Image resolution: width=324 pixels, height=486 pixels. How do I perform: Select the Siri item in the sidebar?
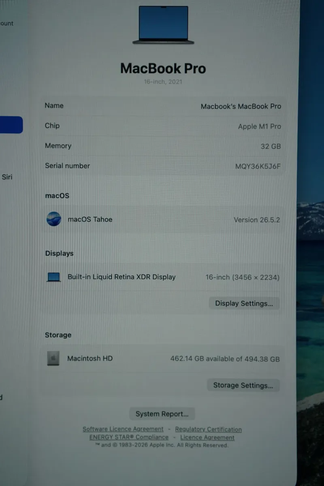[x=7, y=177]
